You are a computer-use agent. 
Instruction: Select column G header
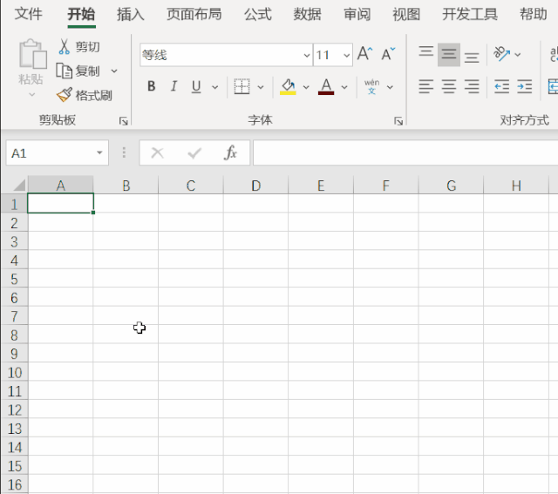point(452,186)
